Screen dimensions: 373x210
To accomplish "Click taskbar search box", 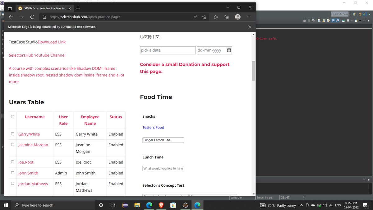I will [x=53, y=205].
